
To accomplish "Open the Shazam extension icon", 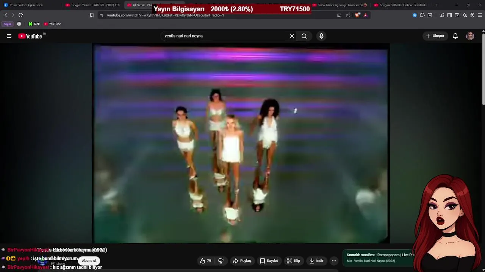I will (415, 15).
